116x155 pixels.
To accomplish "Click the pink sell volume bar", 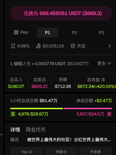I will click(88, 108).
